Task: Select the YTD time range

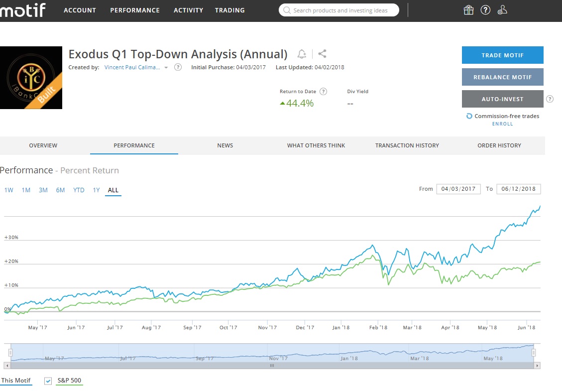Action: click(x=79, y=190)
